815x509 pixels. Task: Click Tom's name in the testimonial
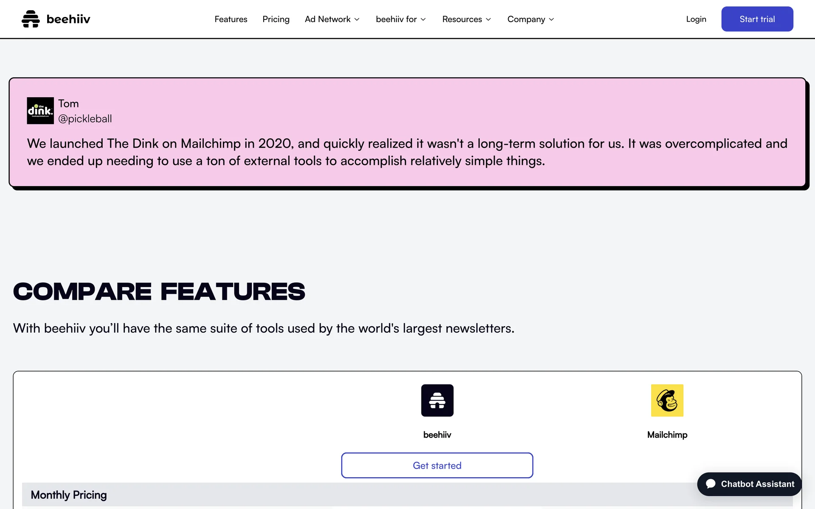click(x=68, y=103)
